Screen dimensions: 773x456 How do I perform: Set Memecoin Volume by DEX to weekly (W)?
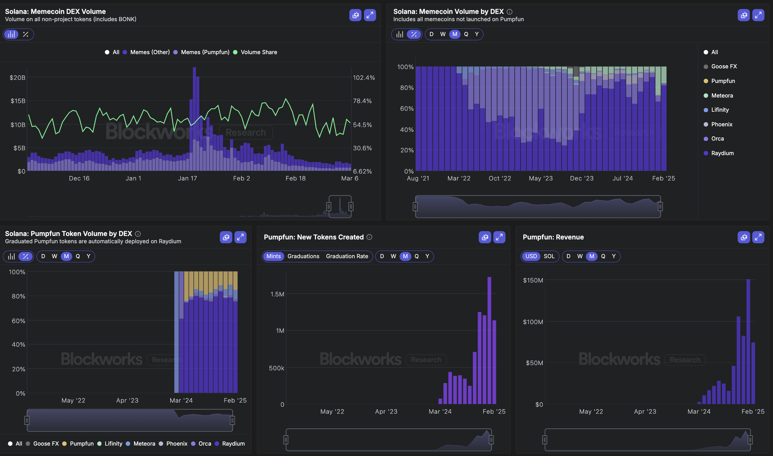pyautogui.click(x=443, y=34)
